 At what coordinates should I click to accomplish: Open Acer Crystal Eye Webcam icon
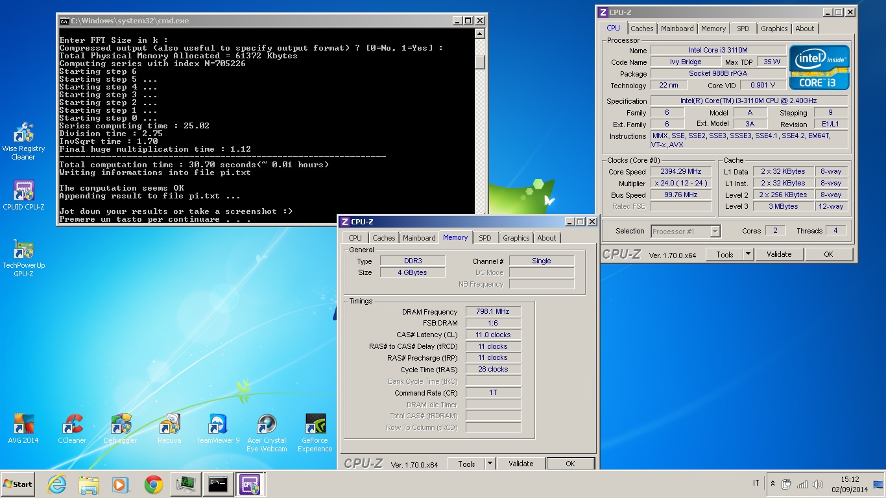point(267,433)
